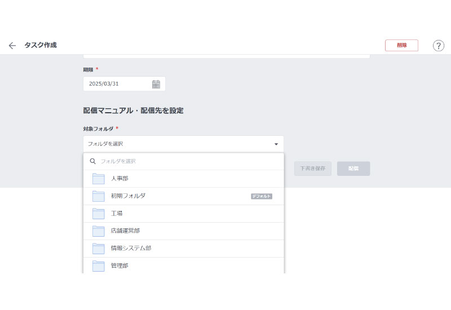Click the 下書き保存 draft save button

coord(312,169)
